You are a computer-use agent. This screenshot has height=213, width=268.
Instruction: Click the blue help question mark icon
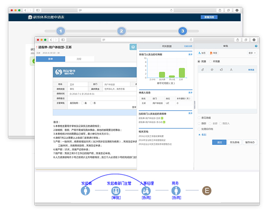pyautogui.click(x=256, y=46)
